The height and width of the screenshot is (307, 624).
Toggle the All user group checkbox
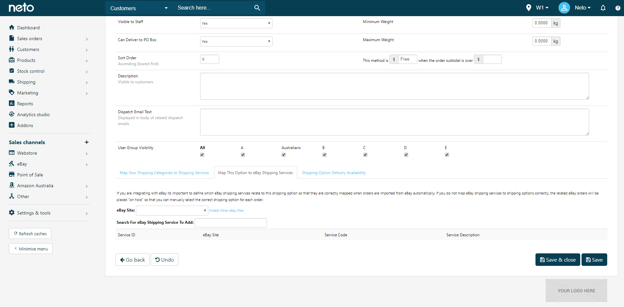[x=202, y=155]
